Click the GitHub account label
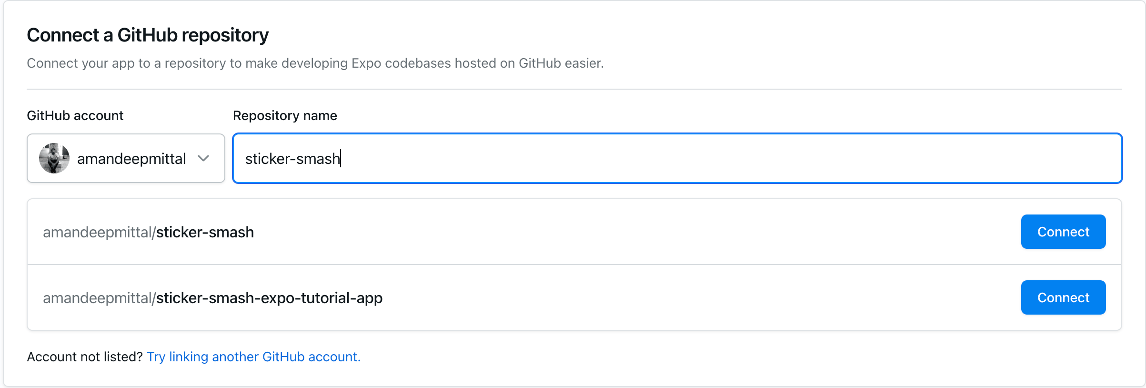Image resolution: width=1146 pixels, height=388 pixels. click(75, 115)
